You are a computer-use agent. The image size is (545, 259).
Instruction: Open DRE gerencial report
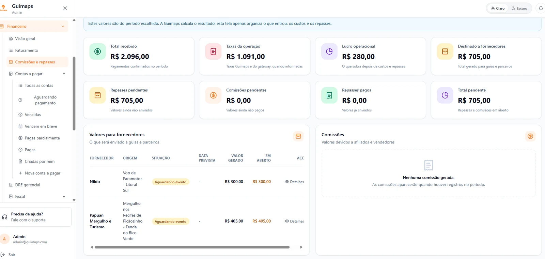[37, 185]
